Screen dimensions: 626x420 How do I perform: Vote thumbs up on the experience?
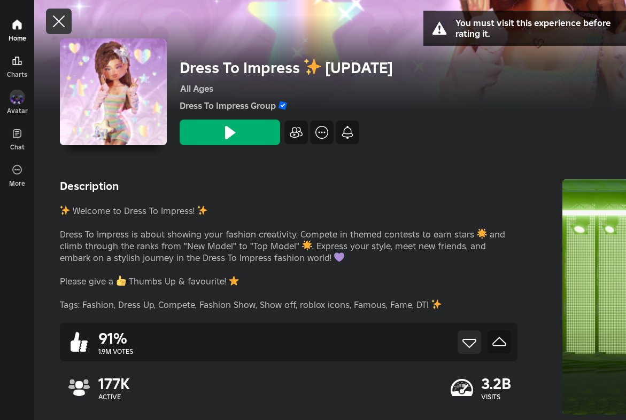(499, 342)
